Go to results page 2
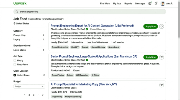Image resolution: width=180 pixels, height=100 pixels. [x=29, y=95]
